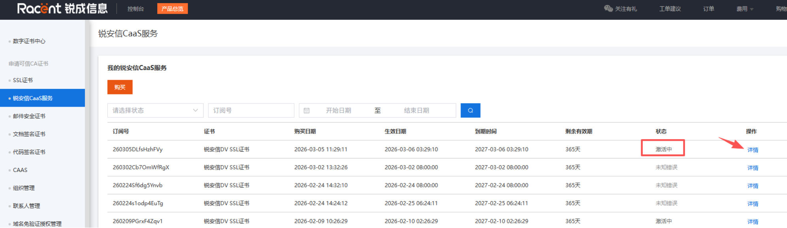787x228 pixels.
Task: Select CAAS in sidebar
Action: tap(20, 170)
